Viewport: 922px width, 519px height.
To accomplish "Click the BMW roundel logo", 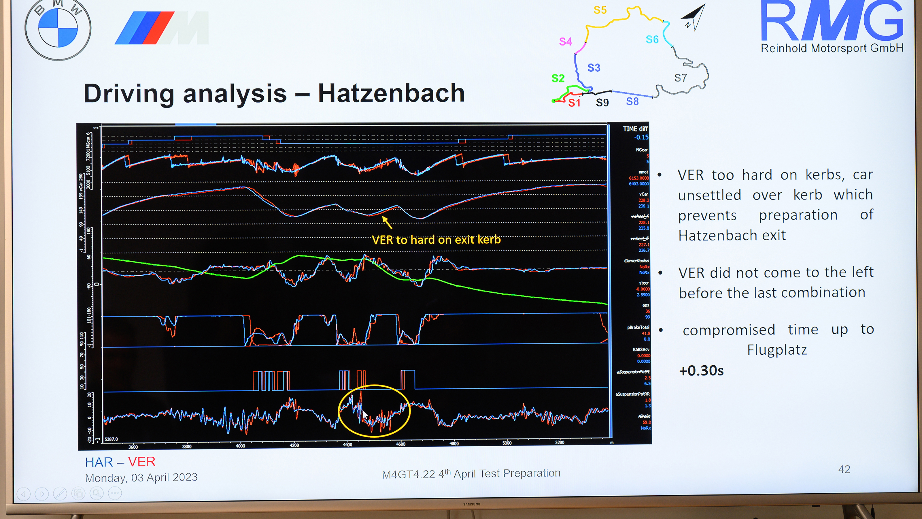I will (58, 29).
